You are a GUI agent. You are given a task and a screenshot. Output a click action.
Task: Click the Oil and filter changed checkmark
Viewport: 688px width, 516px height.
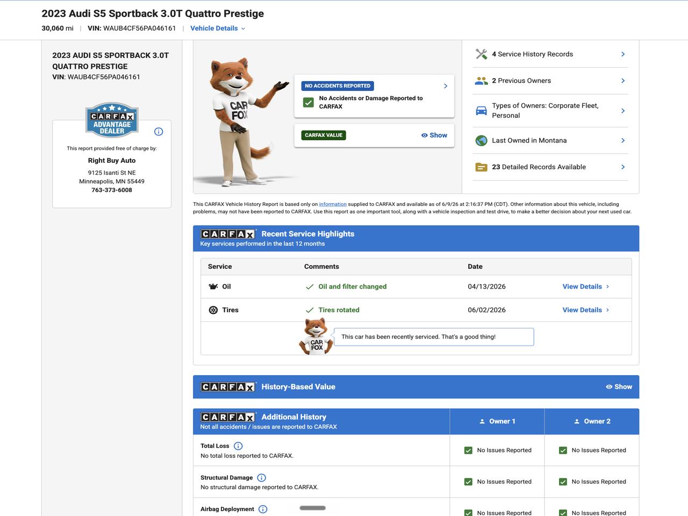(310, 287)
